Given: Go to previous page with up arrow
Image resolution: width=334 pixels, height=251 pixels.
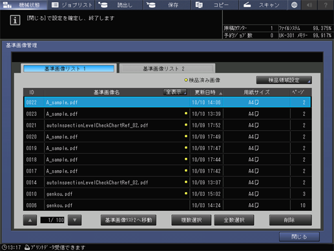Looking at the screenshot, I should click(x=30, y=220).
